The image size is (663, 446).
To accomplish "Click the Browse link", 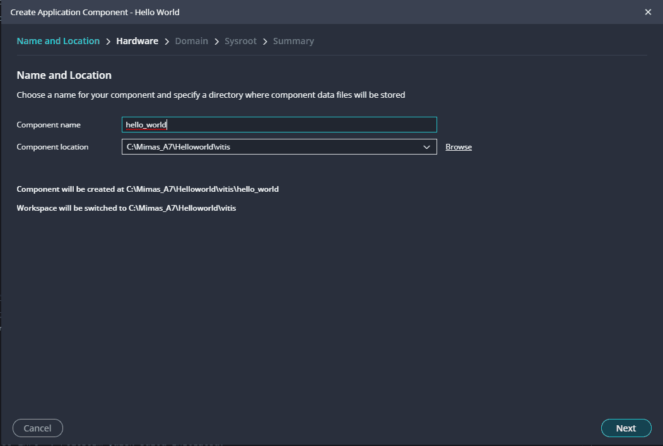I will [x=459, y=147].
